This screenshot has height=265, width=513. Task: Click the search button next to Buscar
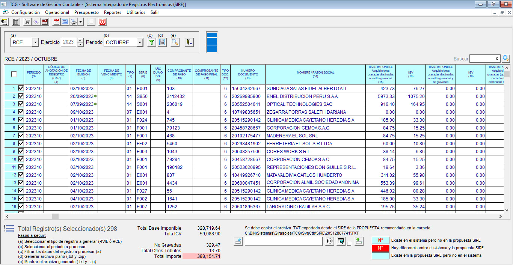tap(506, 59)
